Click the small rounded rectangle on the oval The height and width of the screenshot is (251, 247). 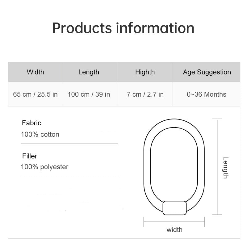pyautogui.click(x=174, y=208)
